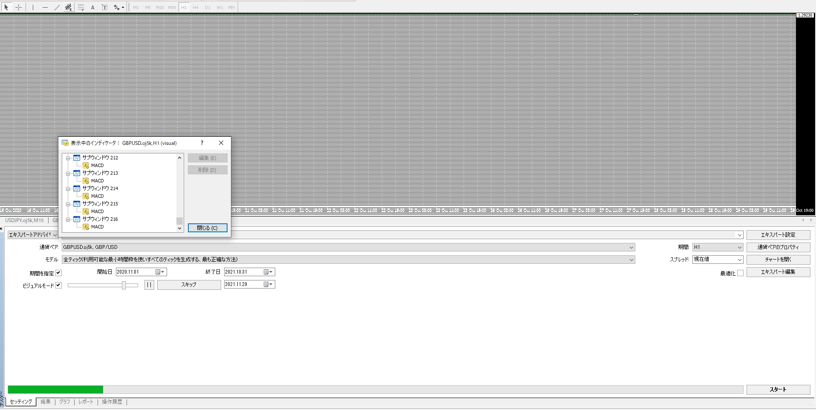The width and height of the screenshot is (816, 410).
Task: Adjust the visual mode speed slider
Action: [x=124, y=285]
